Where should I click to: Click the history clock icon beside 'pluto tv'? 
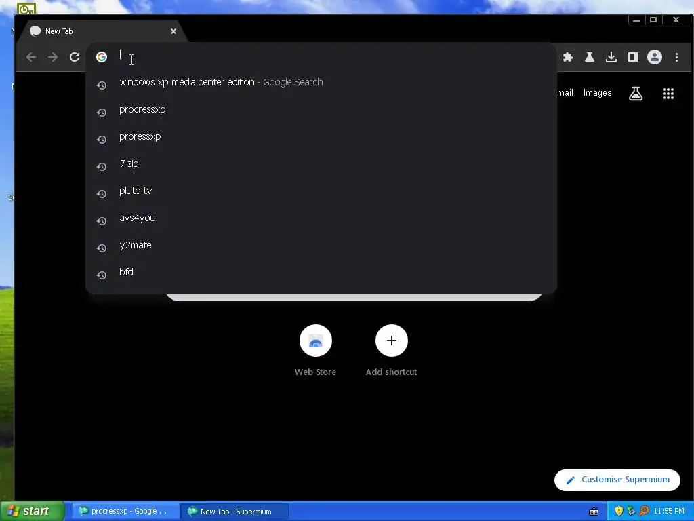click(102, 193)
